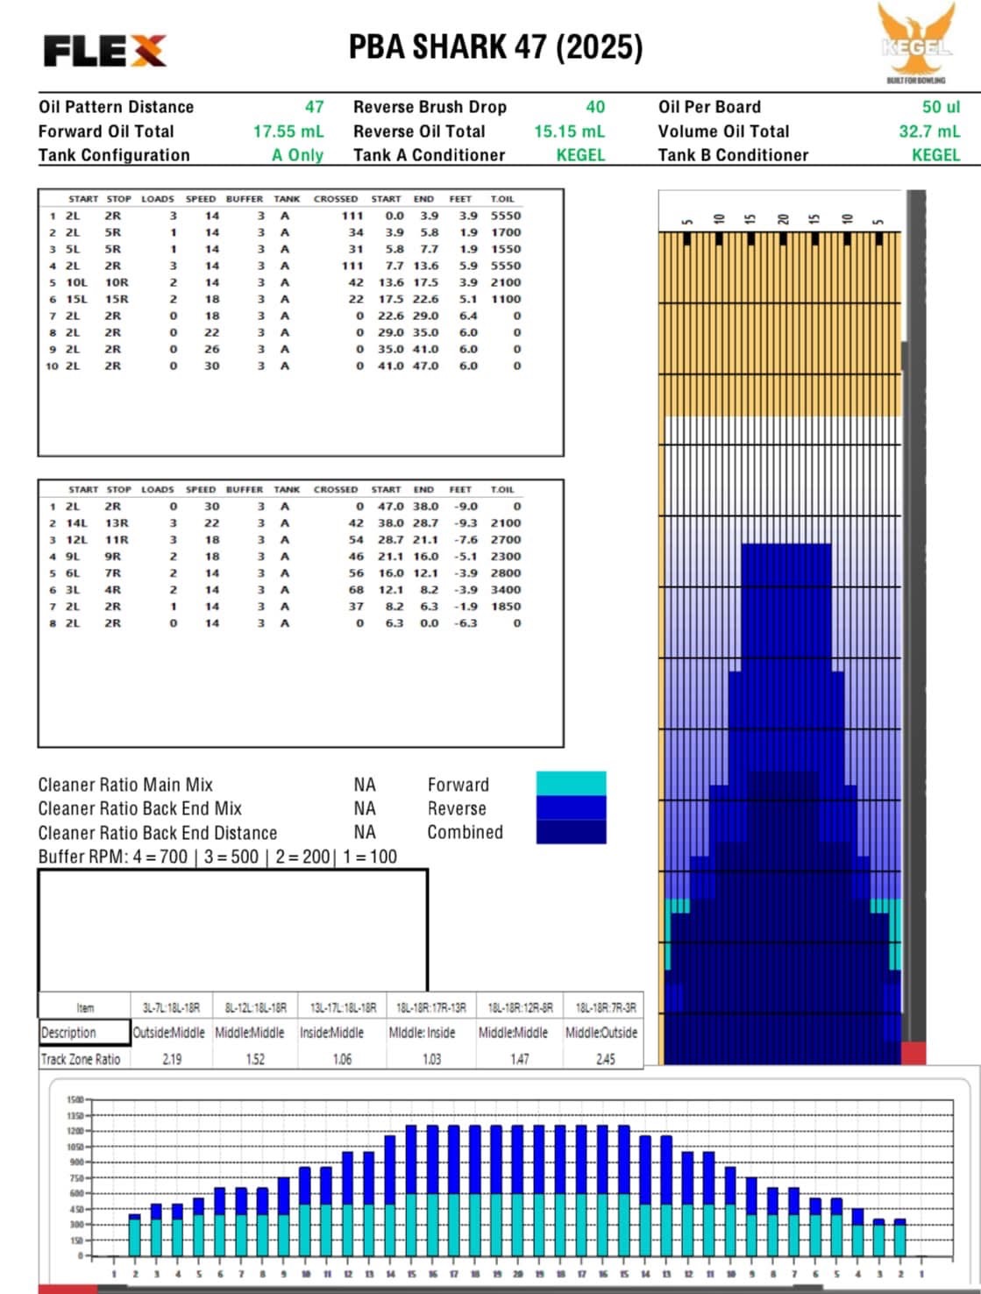The height and width of the screenshot is (1294, 981).
Task: Click the Cleaner Ratio Back End Distance label
Action: coord(157,833)
